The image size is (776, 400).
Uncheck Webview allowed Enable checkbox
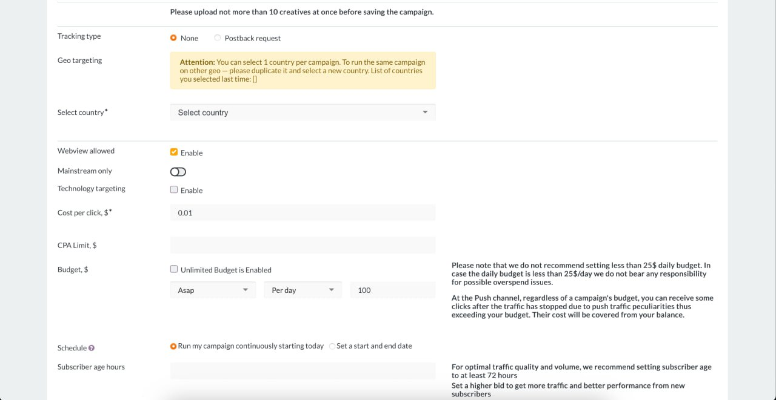[x=174, y=152]
